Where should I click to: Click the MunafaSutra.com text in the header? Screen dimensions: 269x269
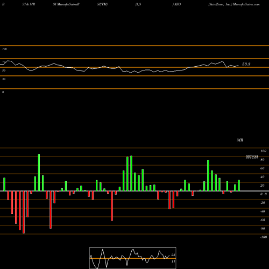pyautogui.click(x=246, y=4)
